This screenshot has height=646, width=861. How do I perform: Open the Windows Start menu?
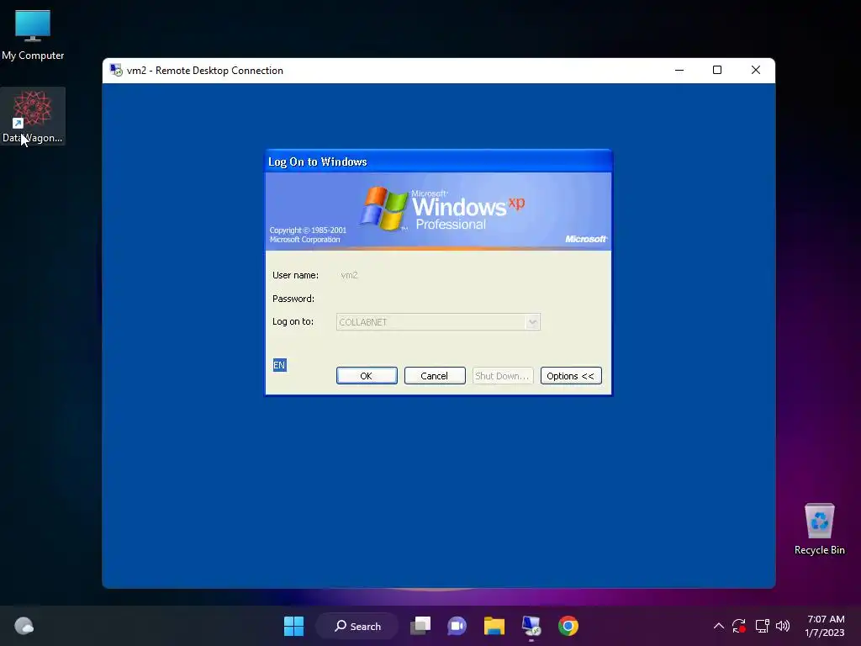(x=293, y=626)
